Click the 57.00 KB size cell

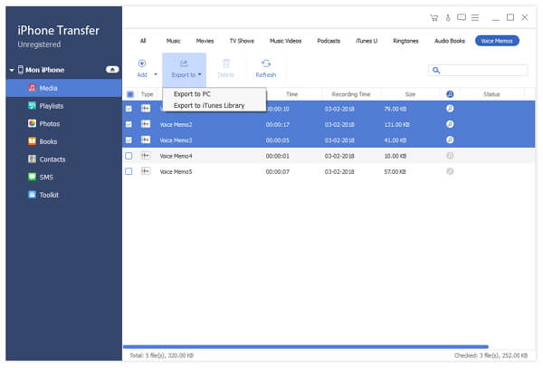395,171
